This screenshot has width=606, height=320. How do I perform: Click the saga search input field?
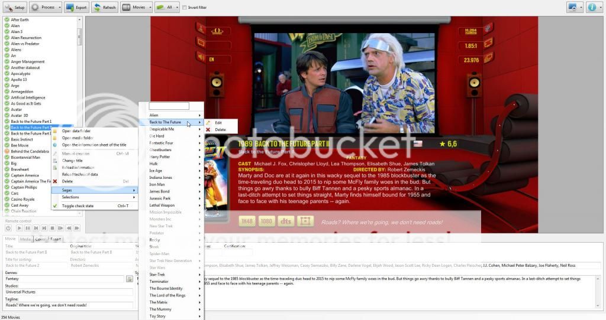(x=169, y=106)
